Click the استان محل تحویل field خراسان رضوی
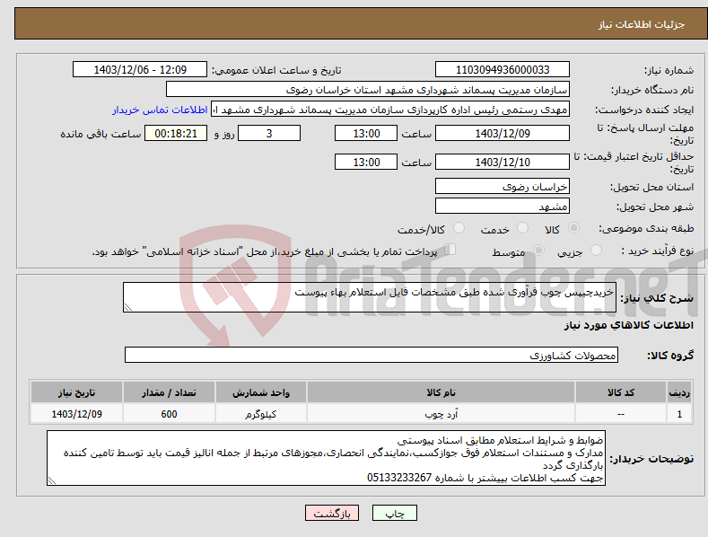Image resolution: width=708 pixels, height=537 pixels. click(503, 186)
